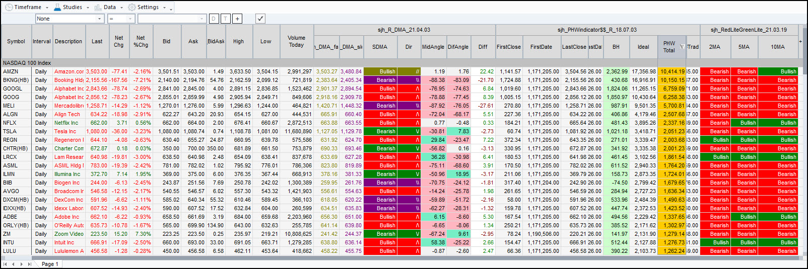Go to the previous page arrow
This screenshot has height=269, width=808.
coord(14,264)
